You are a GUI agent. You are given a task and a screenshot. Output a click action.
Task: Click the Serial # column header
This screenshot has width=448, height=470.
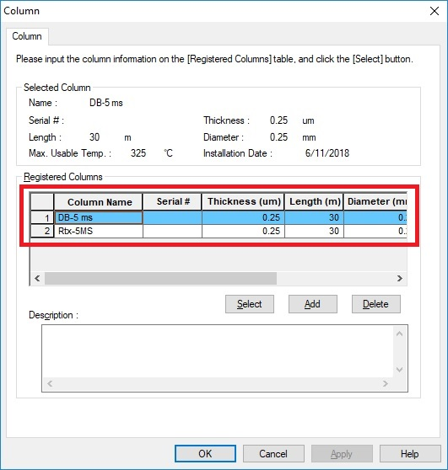[x=172, y=201]
